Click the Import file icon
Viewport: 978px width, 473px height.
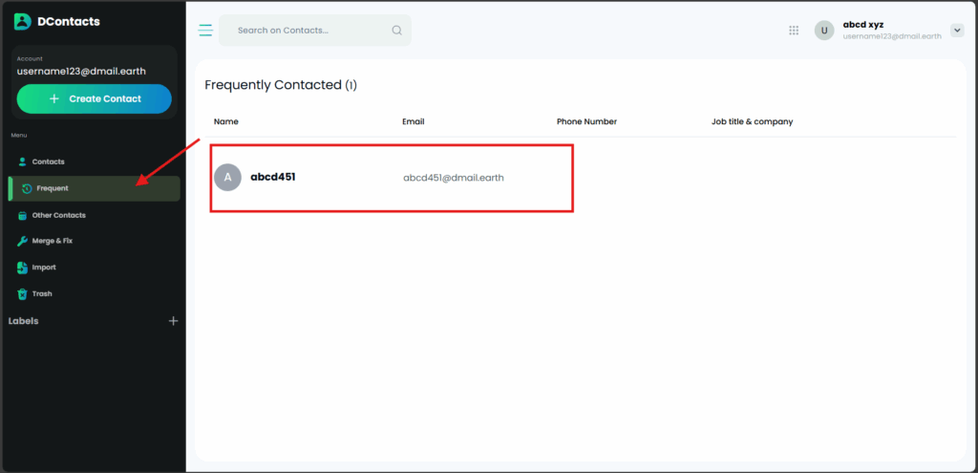click(x=22, y=268)
